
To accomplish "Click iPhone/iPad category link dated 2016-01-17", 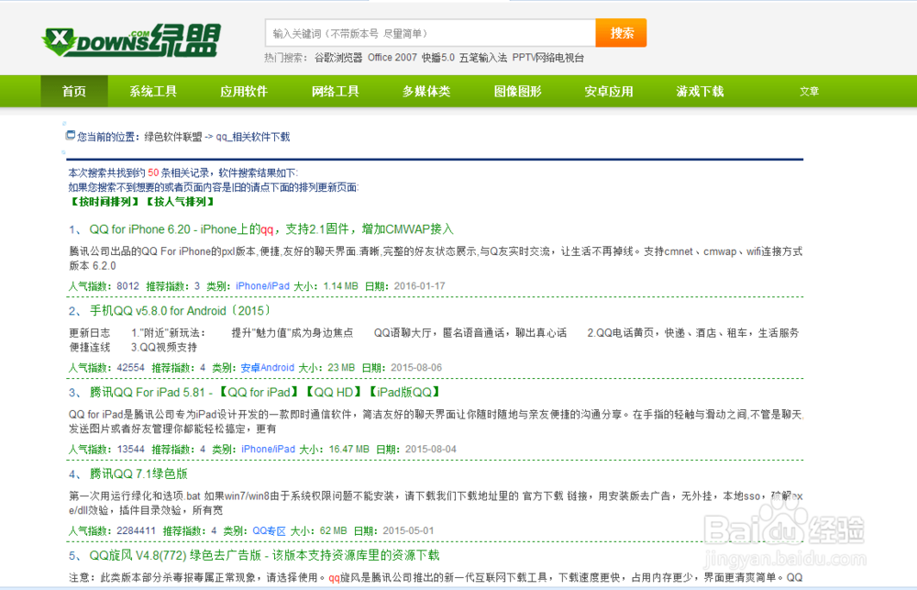I will point(262,286).
